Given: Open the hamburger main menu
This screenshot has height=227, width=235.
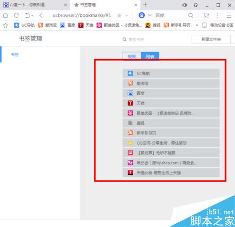Looking at the screenshot, I should [x=229, y=15].
